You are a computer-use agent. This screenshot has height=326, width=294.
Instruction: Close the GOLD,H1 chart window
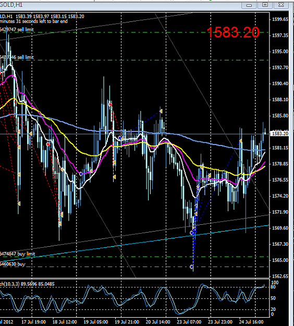281,5
